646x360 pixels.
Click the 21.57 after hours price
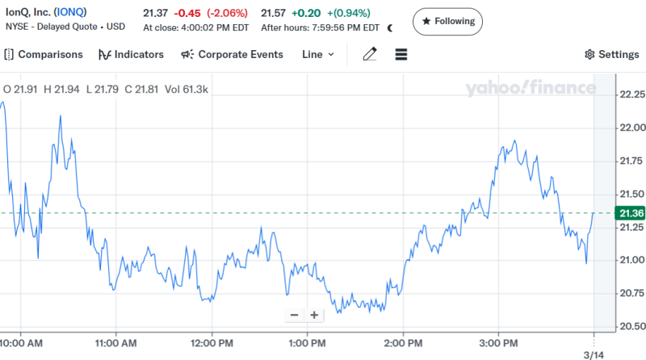point(273,13)
